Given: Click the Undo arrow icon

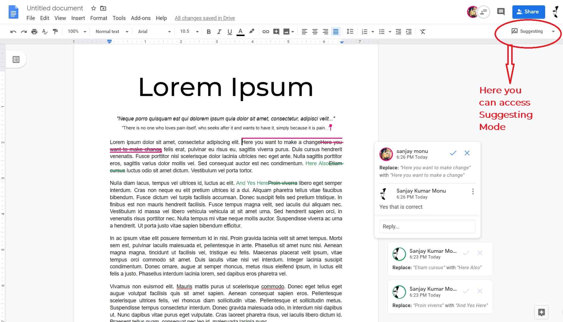Looking at the screenshot, I should point(13,32).
